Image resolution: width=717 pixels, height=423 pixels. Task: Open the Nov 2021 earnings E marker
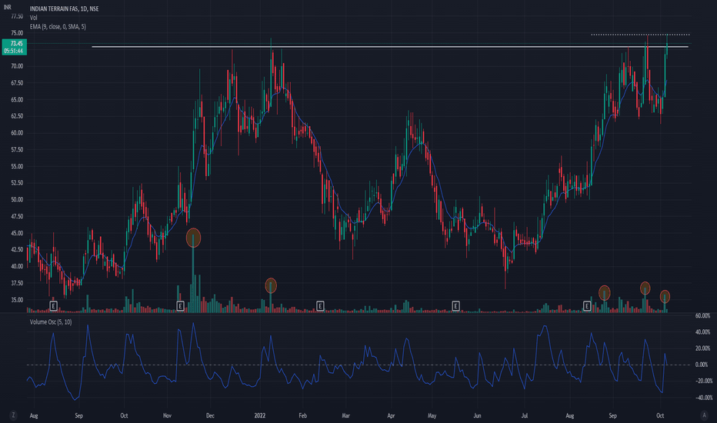(x=180, y=305)
